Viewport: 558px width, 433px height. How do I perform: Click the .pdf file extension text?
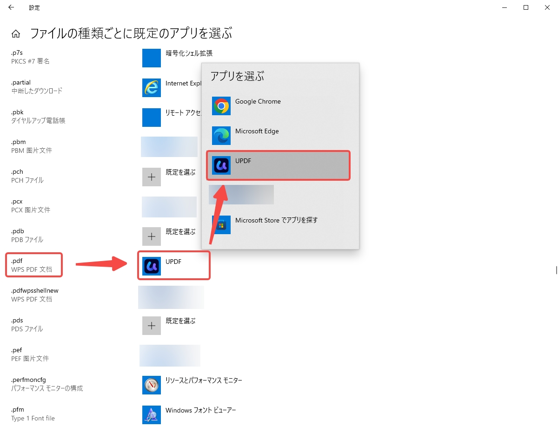[17, 261]
